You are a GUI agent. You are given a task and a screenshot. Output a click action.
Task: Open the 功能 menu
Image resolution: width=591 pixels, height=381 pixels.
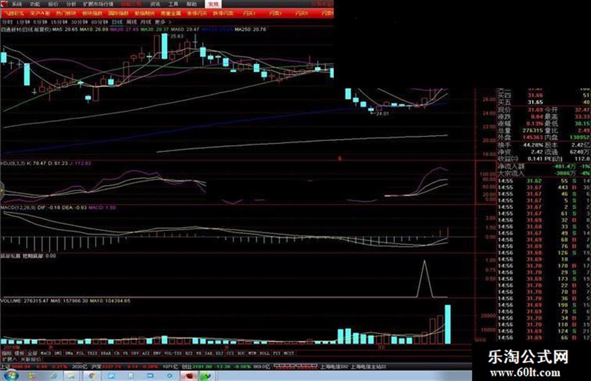(x=34, y=4)
